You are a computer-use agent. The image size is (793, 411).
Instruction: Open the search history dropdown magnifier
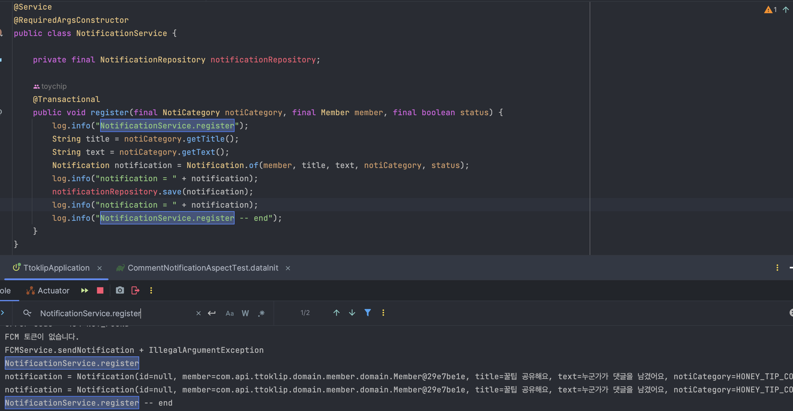coord(27,313)
